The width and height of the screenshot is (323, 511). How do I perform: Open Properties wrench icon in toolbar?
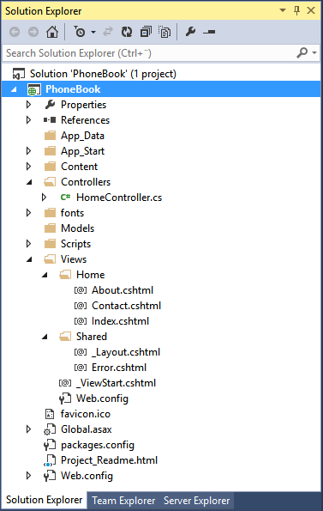[x=190, y=32]
